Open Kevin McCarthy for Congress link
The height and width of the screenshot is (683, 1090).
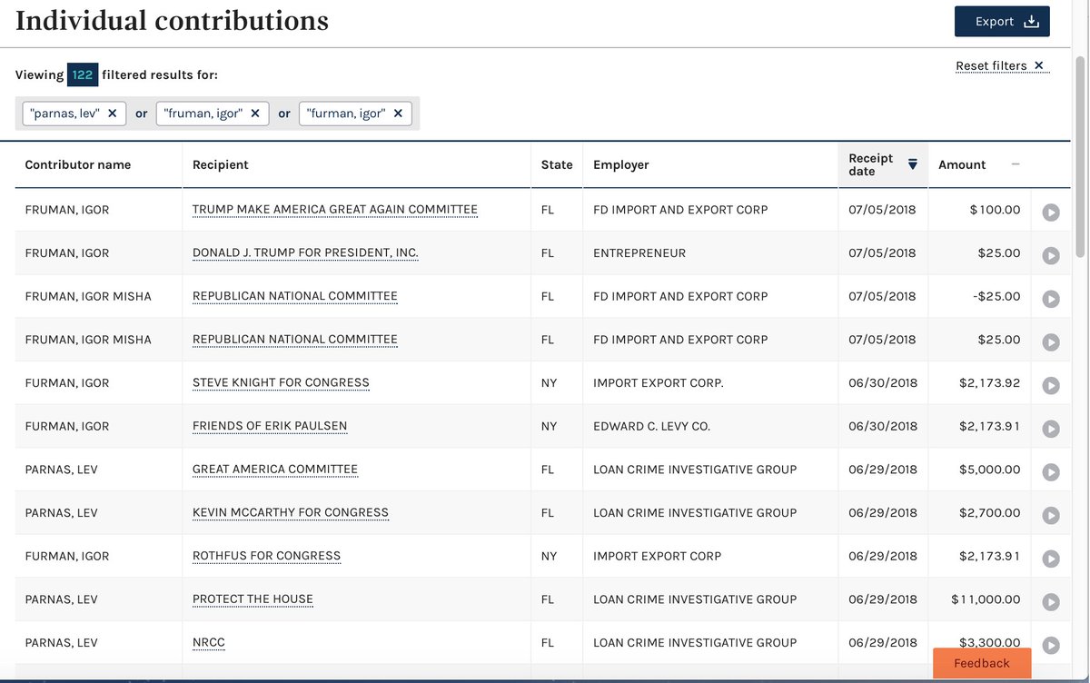click(x=291, y=512)
